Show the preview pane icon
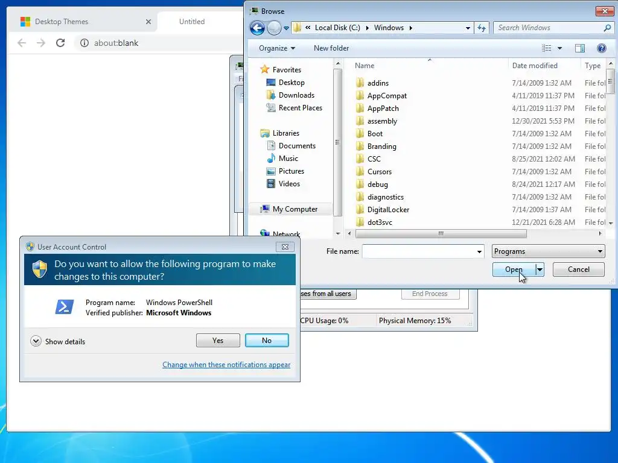Image resolution: width=618 pixels, height=463 pixels. [x=580, y=48]
